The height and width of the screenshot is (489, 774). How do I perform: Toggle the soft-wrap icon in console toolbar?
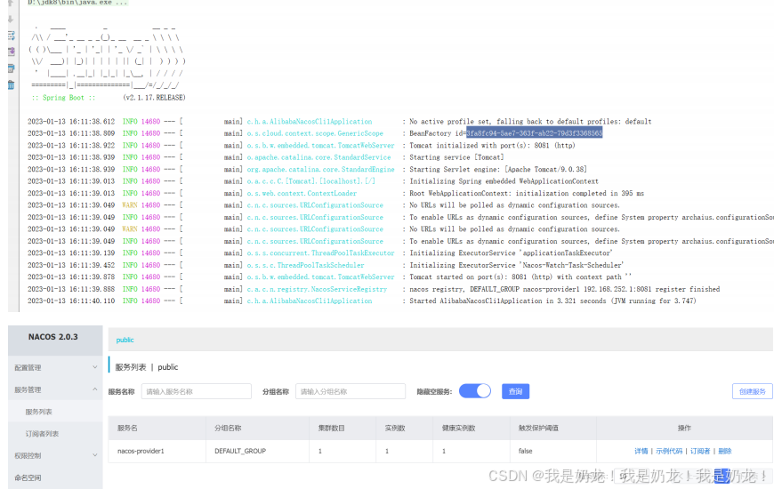pyautogui.click(x=12, y=36)
